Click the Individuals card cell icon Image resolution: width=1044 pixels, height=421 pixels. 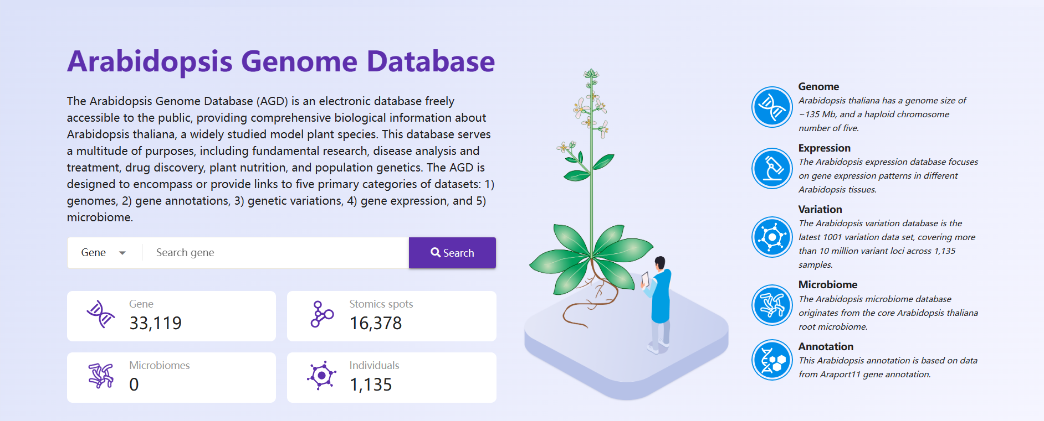321,376
